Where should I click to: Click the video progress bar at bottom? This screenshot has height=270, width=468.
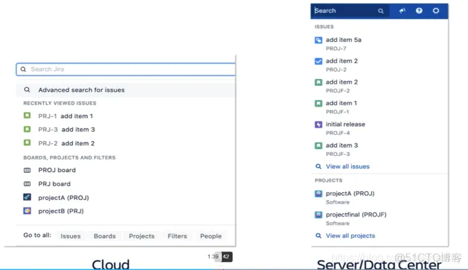[x=234, y=269]
